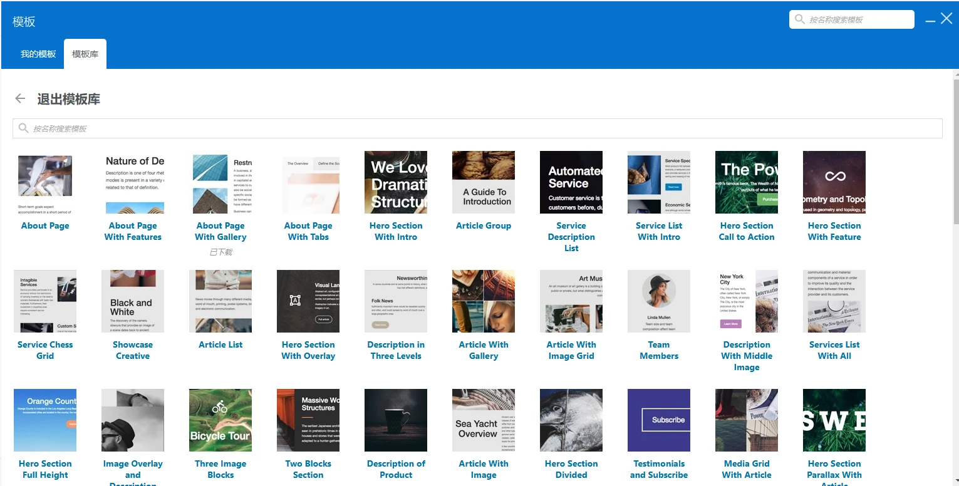Image resolution: width=959 pixels, height=486 pixels.
Task: Click the Services List With All label
Action: (x=834, y=350)
